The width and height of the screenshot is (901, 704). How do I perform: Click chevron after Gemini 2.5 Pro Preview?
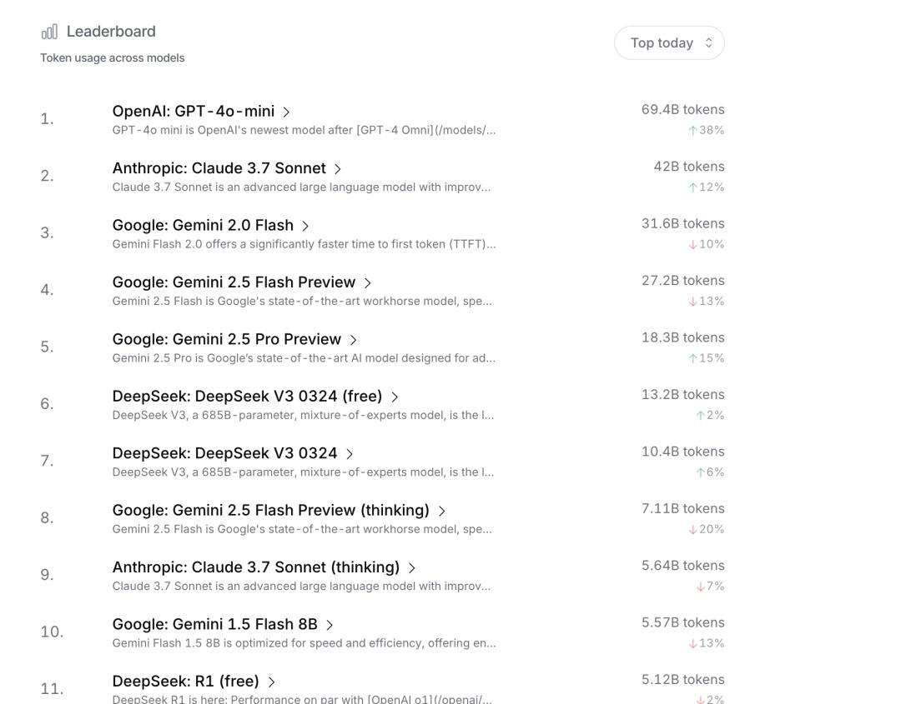354,340
